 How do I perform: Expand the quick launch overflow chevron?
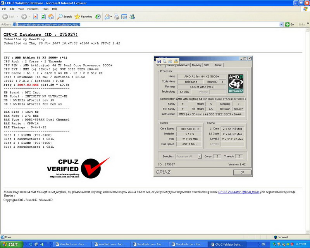coord(48,243)
